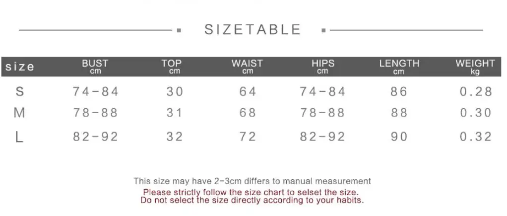Select the M size row label
The width and height of the screenshot is (507, 216).
pos(20,113)
